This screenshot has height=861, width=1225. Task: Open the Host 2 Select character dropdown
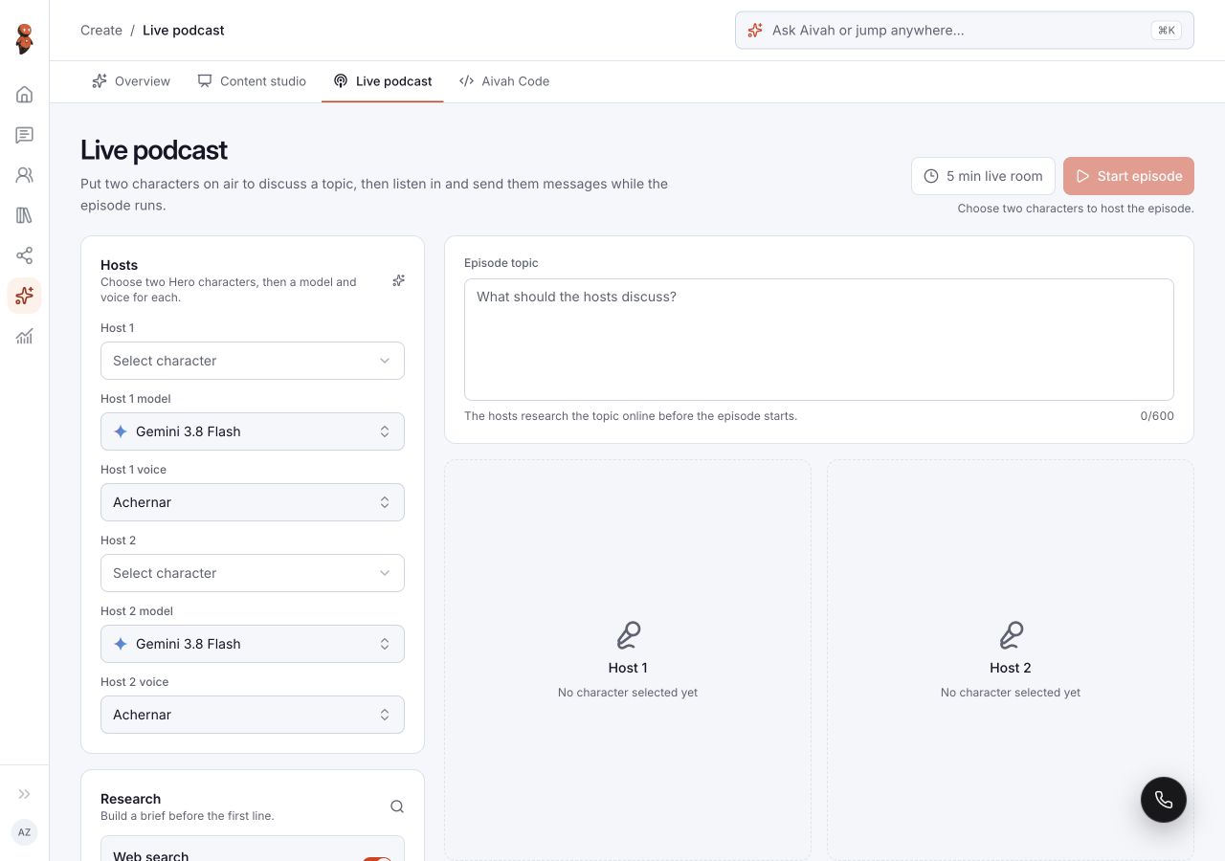[253, 573]
